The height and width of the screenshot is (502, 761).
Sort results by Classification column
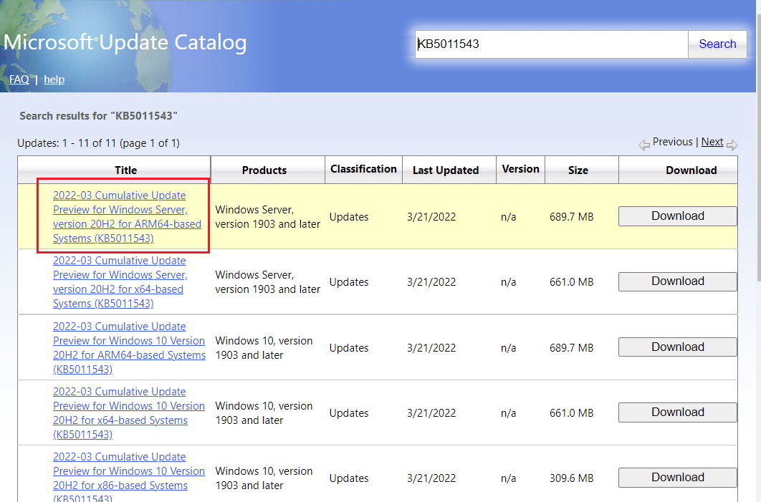363,169
